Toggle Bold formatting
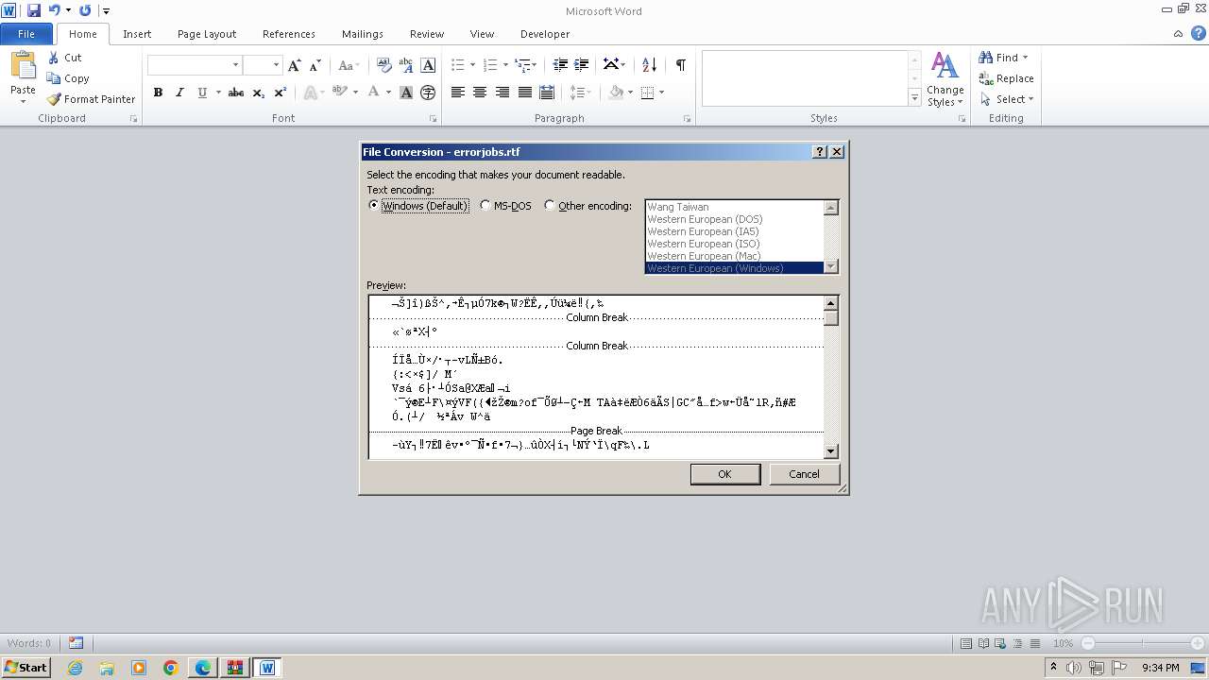Screen dimensions: 1209x680 coord(158,93)
